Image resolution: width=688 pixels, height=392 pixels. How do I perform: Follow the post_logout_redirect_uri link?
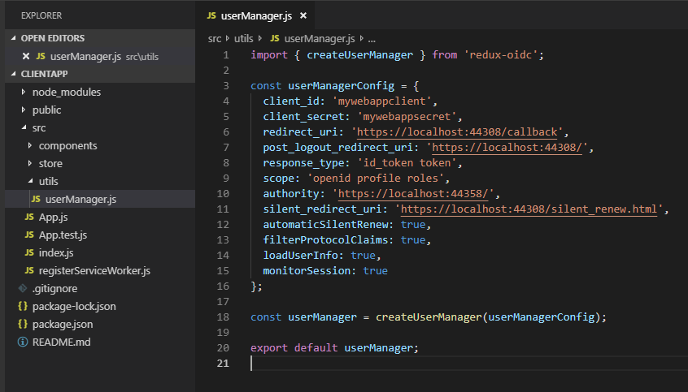(507, 147)
